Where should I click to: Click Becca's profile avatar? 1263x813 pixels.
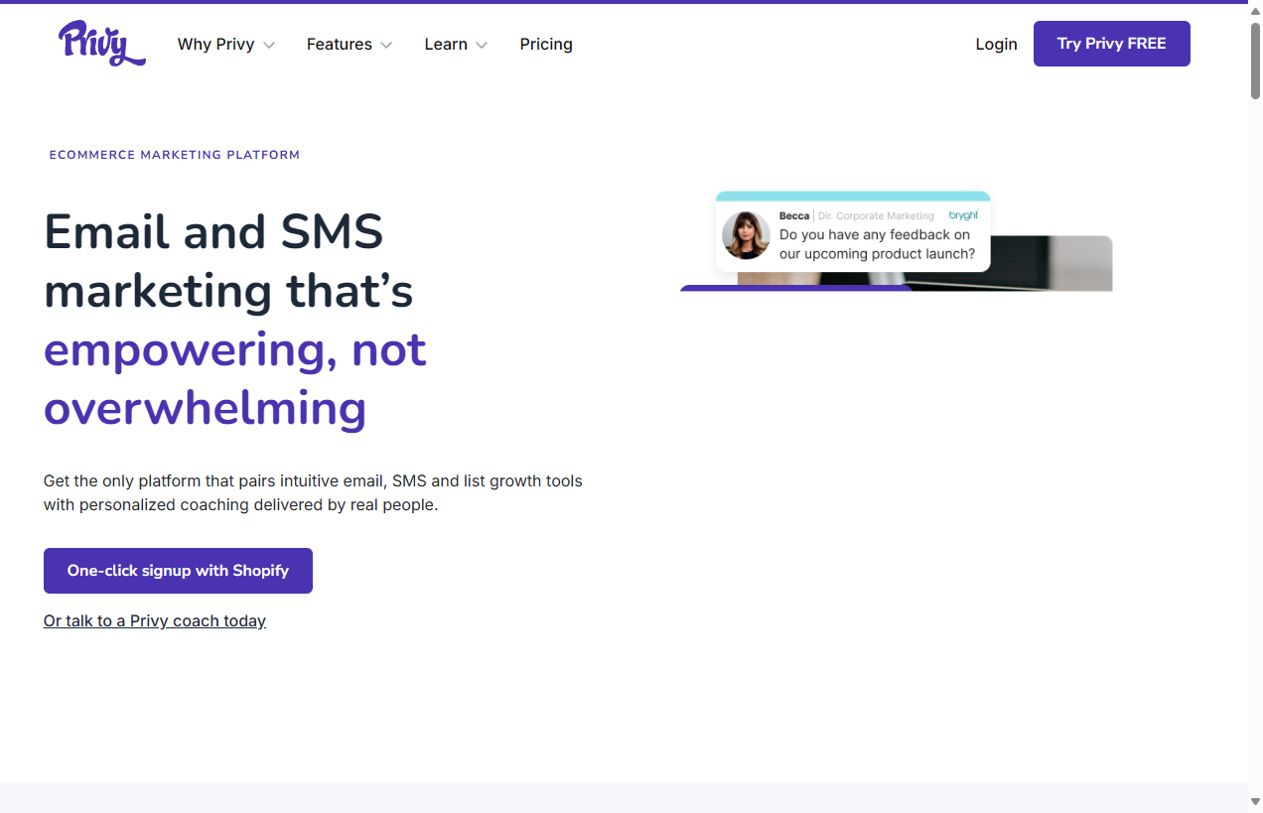(746, 235)
